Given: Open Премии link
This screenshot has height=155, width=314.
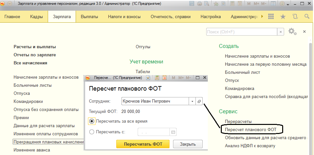Looking at the screenshot, I should click(x=21, y=118).
